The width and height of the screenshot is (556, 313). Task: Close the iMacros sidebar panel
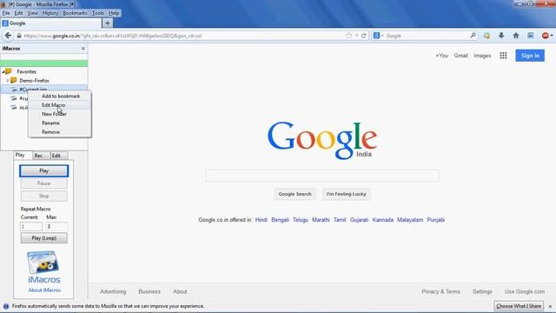click(x=83, y=49)
